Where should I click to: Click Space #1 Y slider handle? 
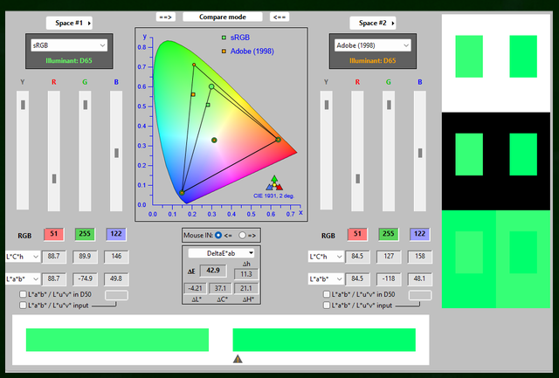click(24, 105)
